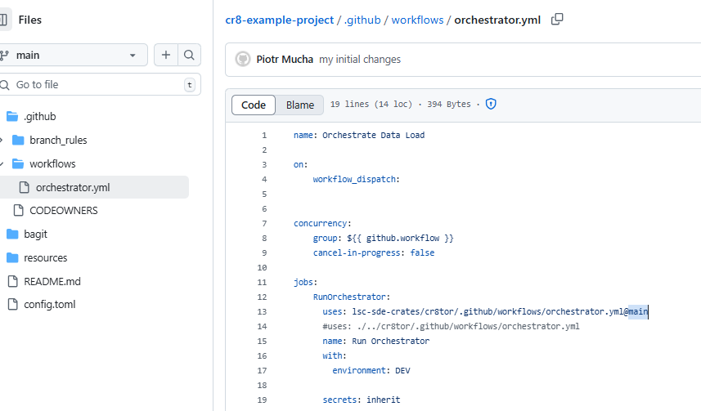Click line number 1

pyautogui.click(x=264, y=136)
